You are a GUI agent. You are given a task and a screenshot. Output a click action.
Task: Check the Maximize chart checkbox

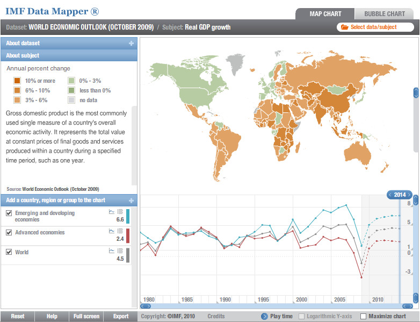363,317
